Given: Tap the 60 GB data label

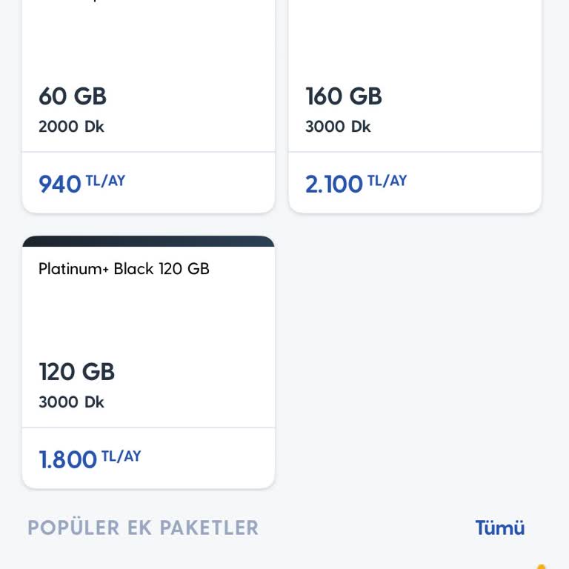Looking at the screenshot, I should 73,96.
